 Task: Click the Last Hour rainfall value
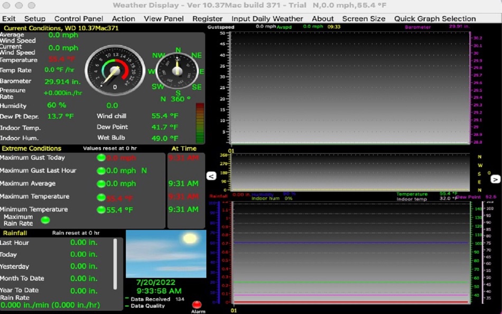(83, 243)
